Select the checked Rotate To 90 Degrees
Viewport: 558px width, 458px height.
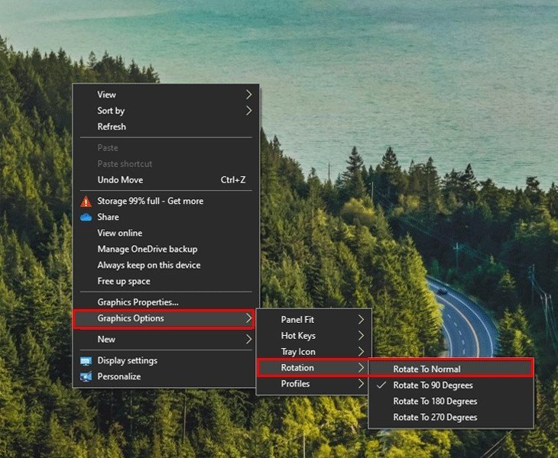point(433,385)
